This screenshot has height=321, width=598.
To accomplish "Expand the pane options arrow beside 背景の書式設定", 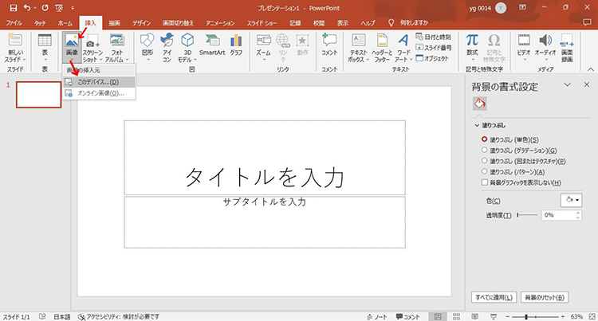I will [x=567, y=84].
